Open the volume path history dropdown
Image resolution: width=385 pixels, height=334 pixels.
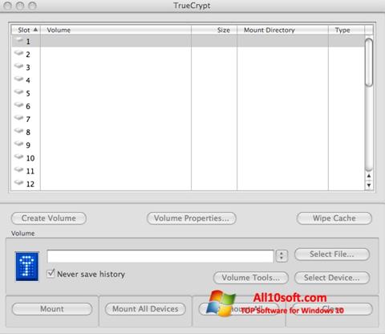click(x=282, y=256)
